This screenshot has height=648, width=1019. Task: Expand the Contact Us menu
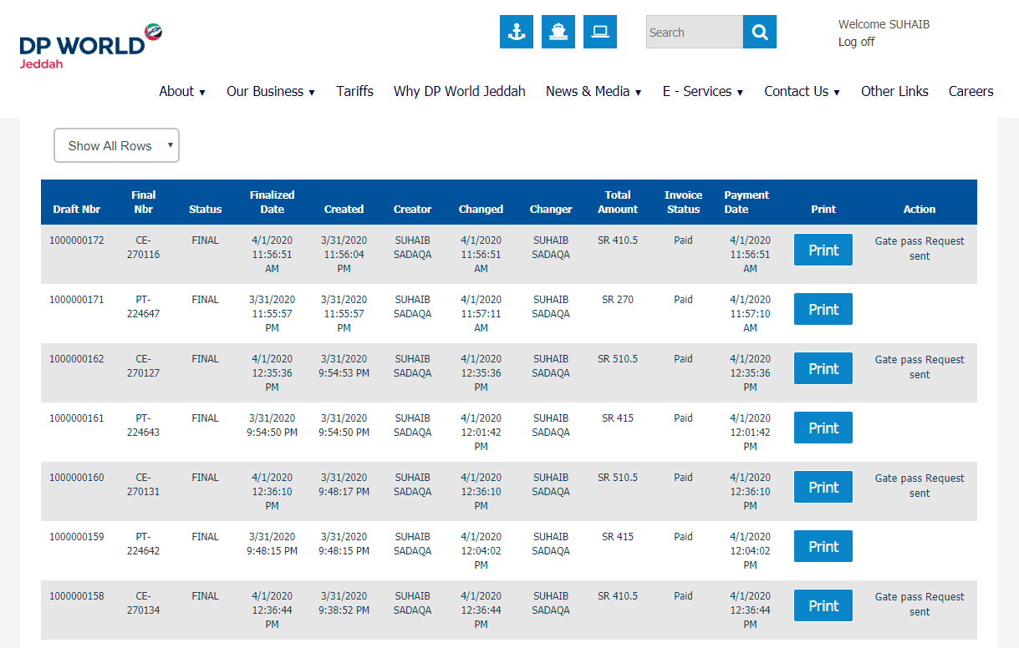click(x=802, y=92)
